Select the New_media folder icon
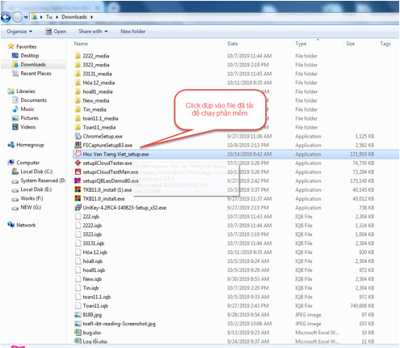The image size is (400, 348). [78, 100]
